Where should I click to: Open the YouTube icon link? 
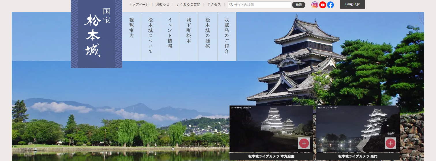point(323,5)
